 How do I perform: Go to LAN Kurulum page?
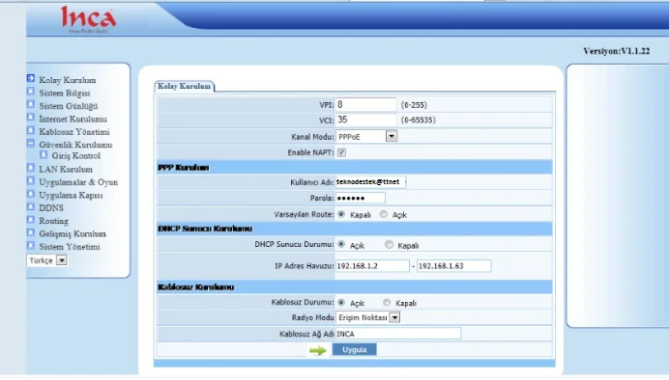(66, 170)
